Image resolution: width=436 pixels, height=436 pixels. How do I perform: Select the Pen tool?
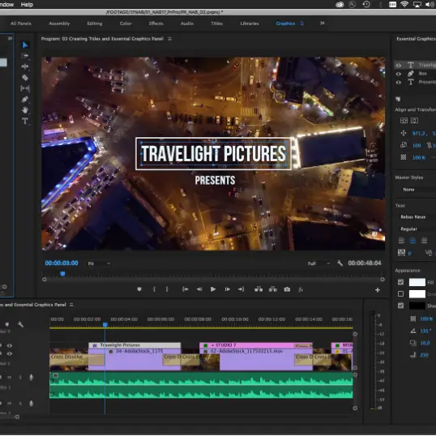pos(25,99)
